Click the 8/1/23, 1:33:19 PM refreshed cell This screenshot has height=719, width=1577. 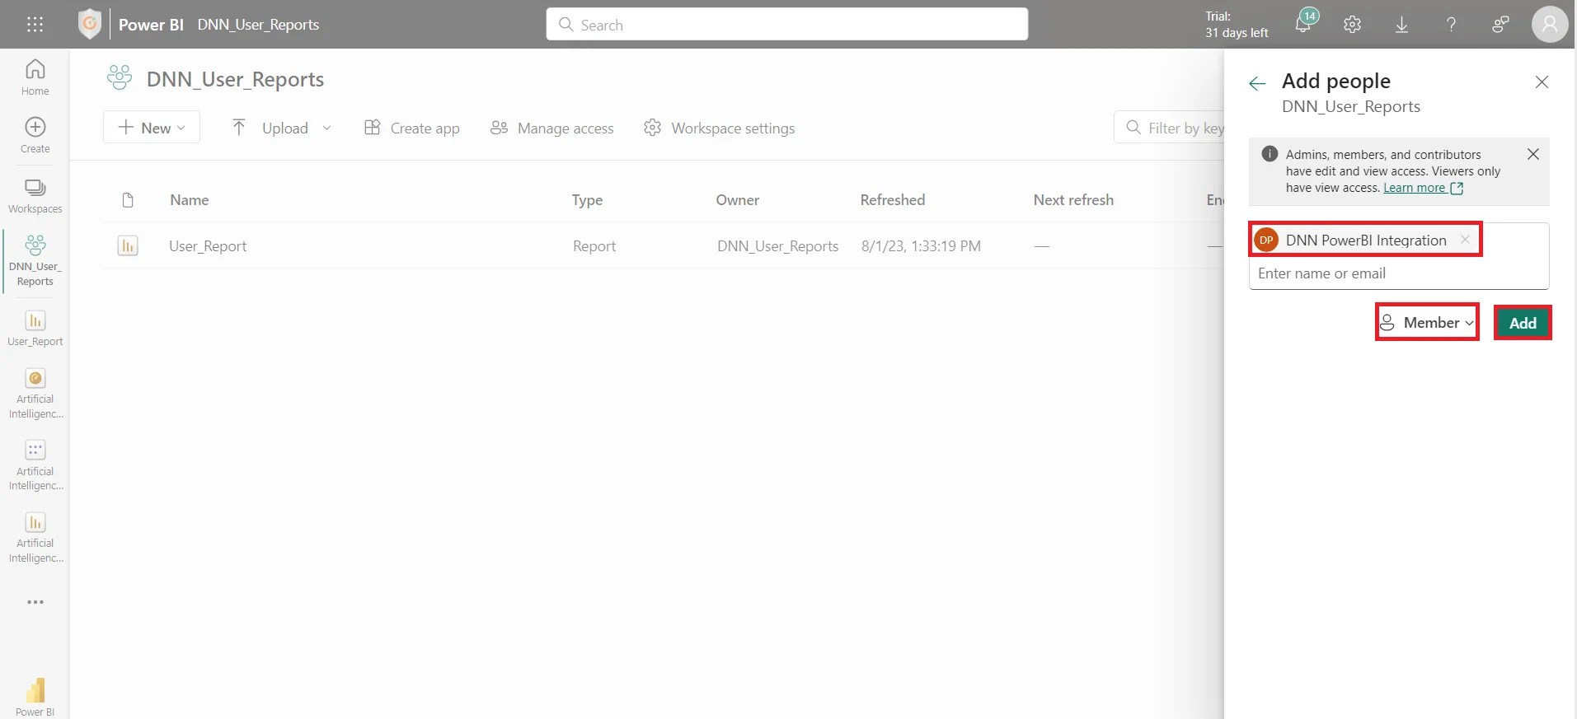coord(921,245)
